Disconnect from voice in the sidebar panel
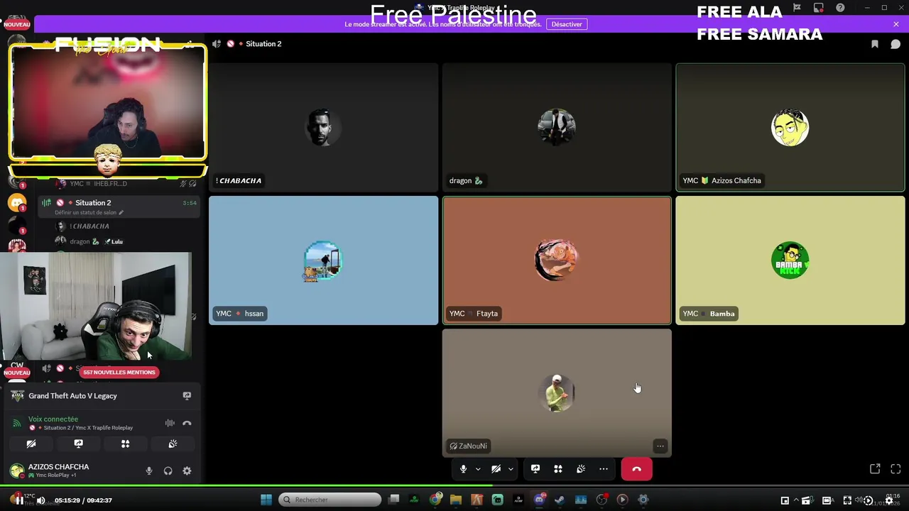 coord(187,423)
